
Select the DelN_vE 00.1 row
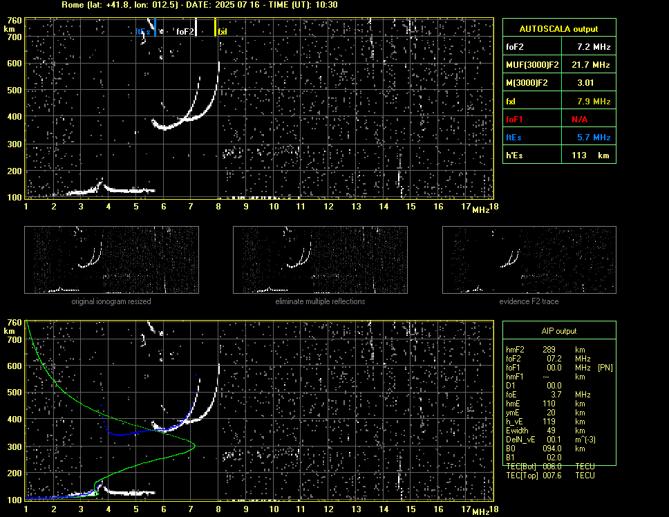(x=551, y=439)
